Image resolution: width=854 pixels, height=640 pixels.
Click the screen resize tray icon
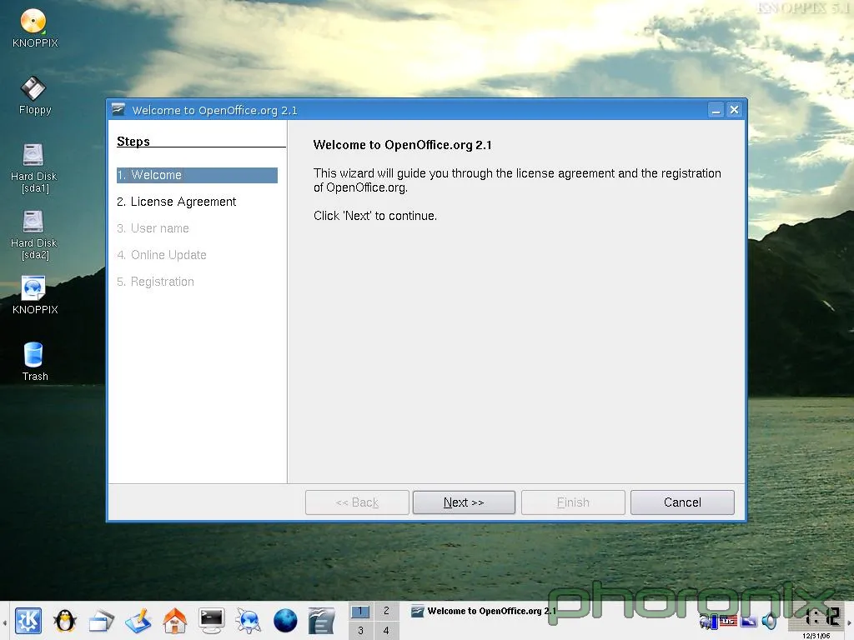tap(749, 620)
